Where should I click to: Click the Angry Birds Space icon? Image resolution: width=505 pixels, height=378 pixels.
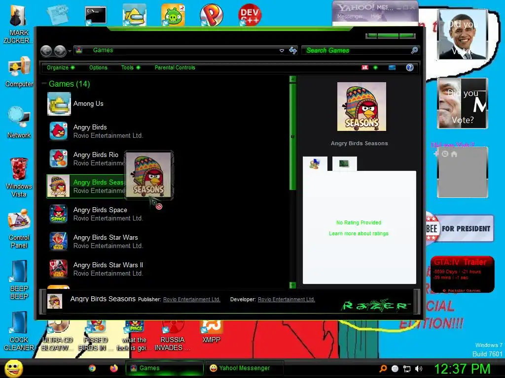[59, 214]
